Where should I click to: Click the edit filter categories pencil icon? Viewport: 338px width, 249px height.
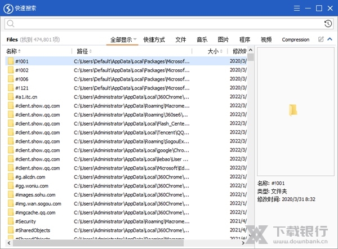pyautogui.click(x=321, y=39)
